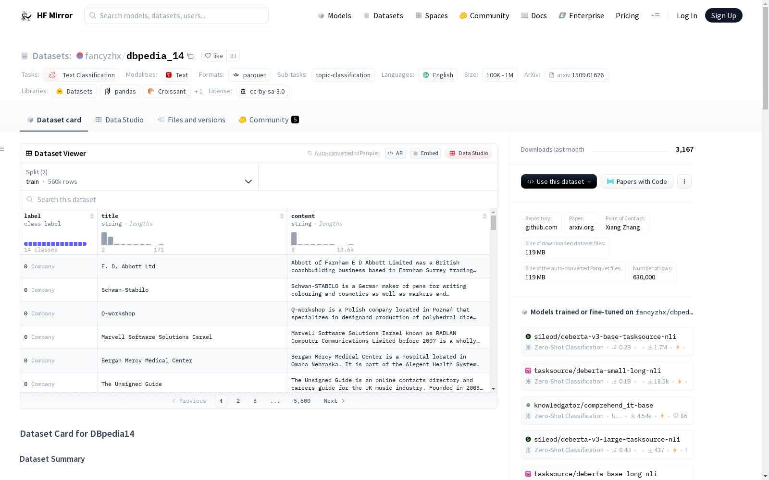Click the left sidebar toggle icon
The width and height of the screenshot is (769, 480).
point(2,149)
